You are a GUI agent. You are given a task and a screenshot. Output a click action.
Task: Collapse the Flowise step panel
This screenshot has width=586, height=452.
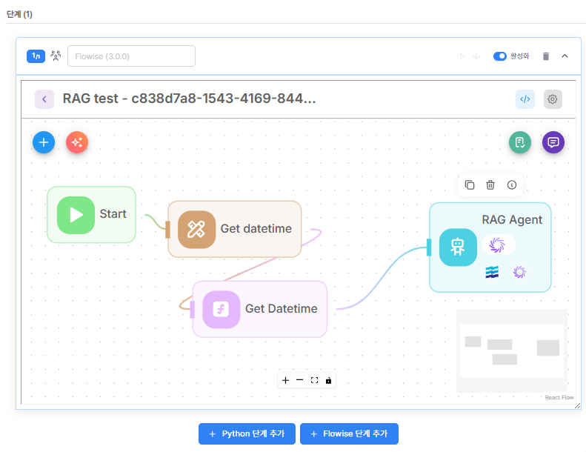[565, 56]
